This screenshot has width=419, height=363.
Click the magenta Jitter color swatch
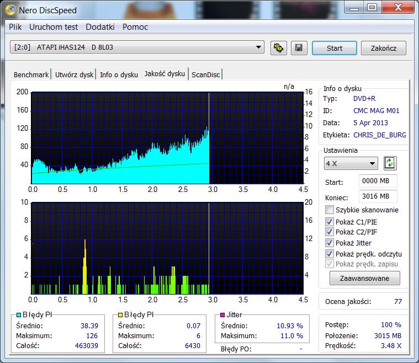tap(222, 315)
